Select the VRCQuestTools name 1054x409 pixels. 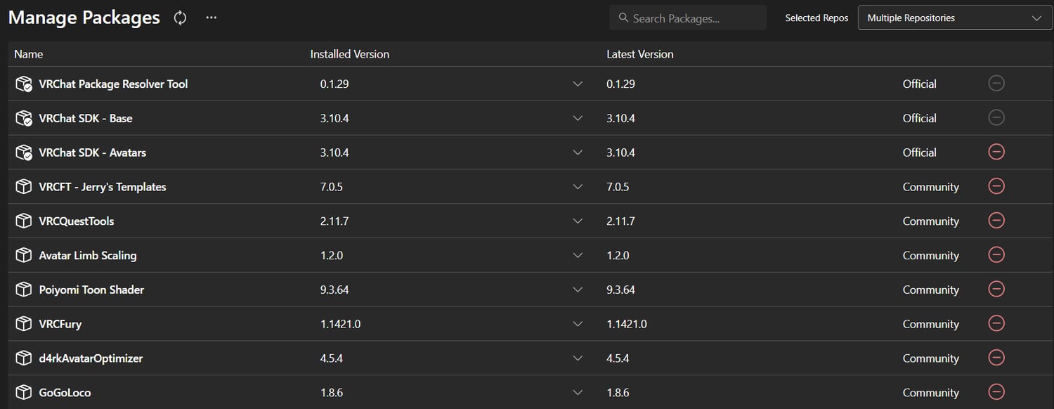[77, 221]
